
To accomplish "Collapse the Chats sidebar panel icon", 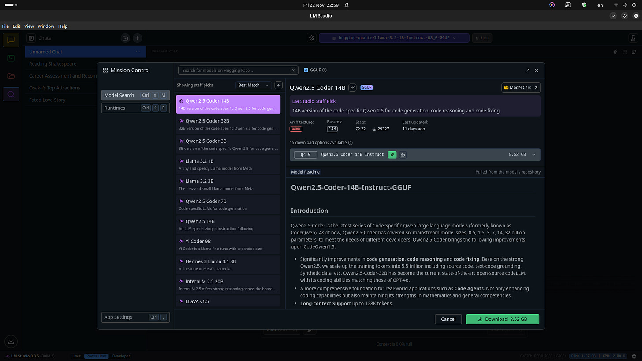I will 31,38.
